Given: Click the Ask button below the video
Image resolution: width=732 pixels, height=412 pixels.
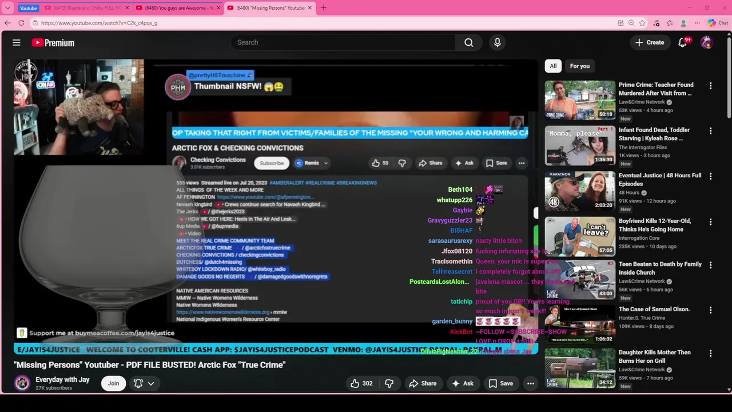Looking at the screenshot, I should click(x=463, y=383).
